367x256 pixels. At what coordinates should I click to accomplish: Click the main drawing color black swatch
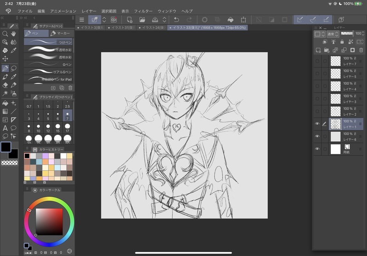click(6, 147)
